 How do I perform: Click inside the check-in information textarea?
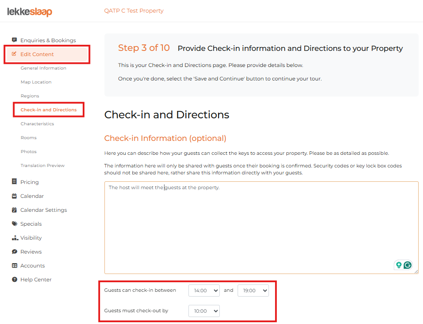pos(262,228)
